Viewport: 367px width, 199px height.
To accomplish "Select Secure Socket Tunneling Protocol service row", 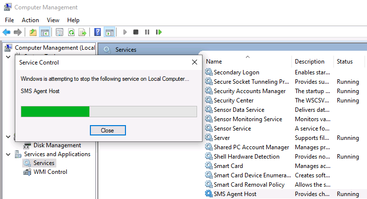I will tap(251, 82).
